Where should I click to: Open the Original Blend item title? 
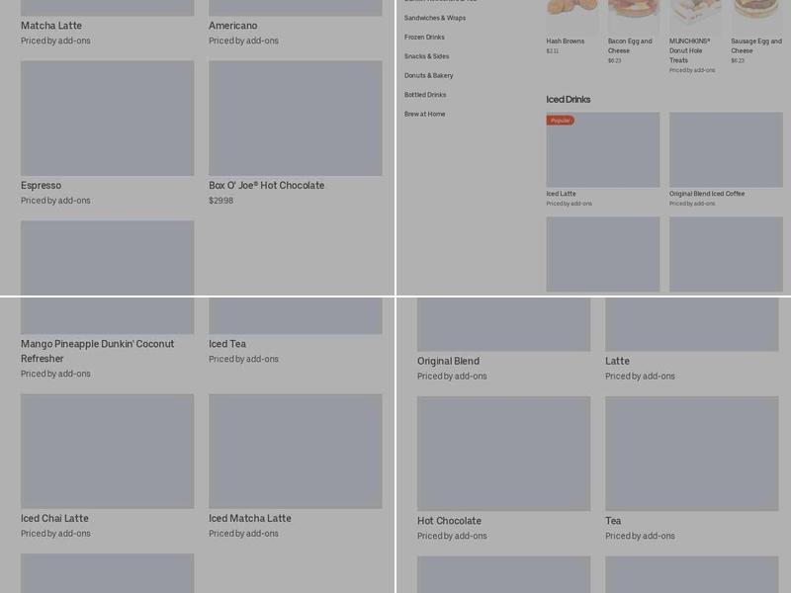(x=448, y=362)
